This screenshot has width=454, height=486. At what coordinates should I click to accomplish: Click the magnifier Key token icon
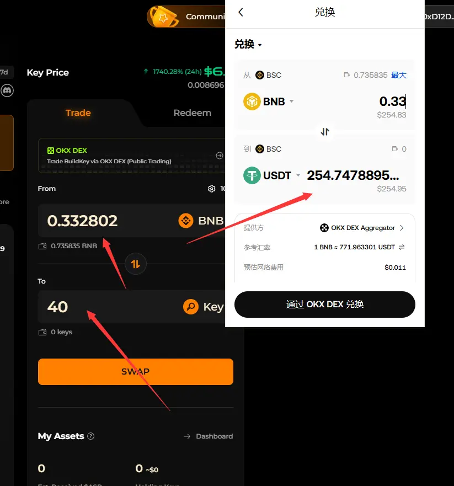[x=190, y=307]
